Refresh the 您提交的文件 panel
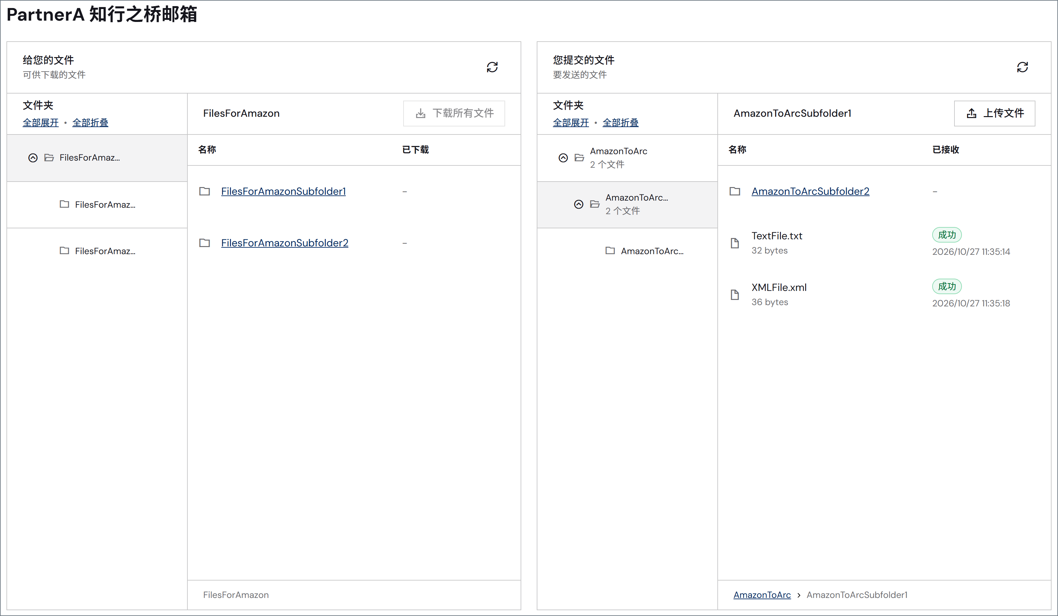The image size is (1058, 616). pos(1022,67)
